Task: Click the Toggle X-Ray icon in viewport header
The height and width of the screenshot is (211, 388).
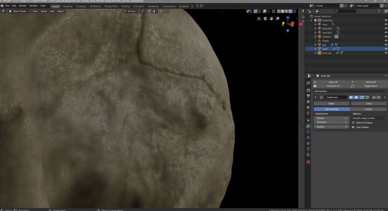Action: click(273, 11)
